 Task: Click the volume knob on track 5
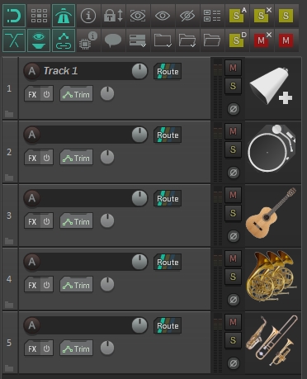coord(139,325)
